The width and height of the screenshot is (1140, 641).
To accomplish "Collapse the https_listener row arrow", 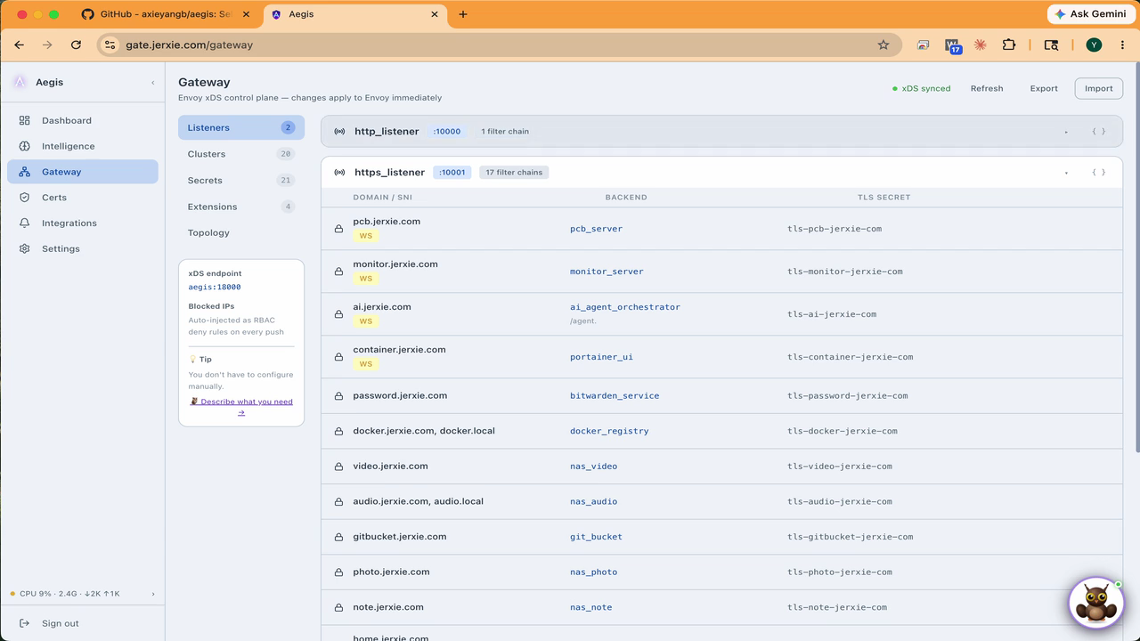I will (1066, 173).
